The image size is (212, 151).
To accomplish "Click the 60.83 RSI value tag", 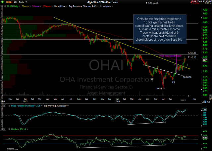I will [205, 138].
